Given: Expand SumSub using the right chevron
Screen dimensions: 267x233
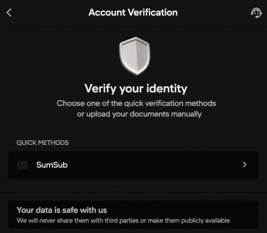Looking at the screenshot, I should [245, 165].
